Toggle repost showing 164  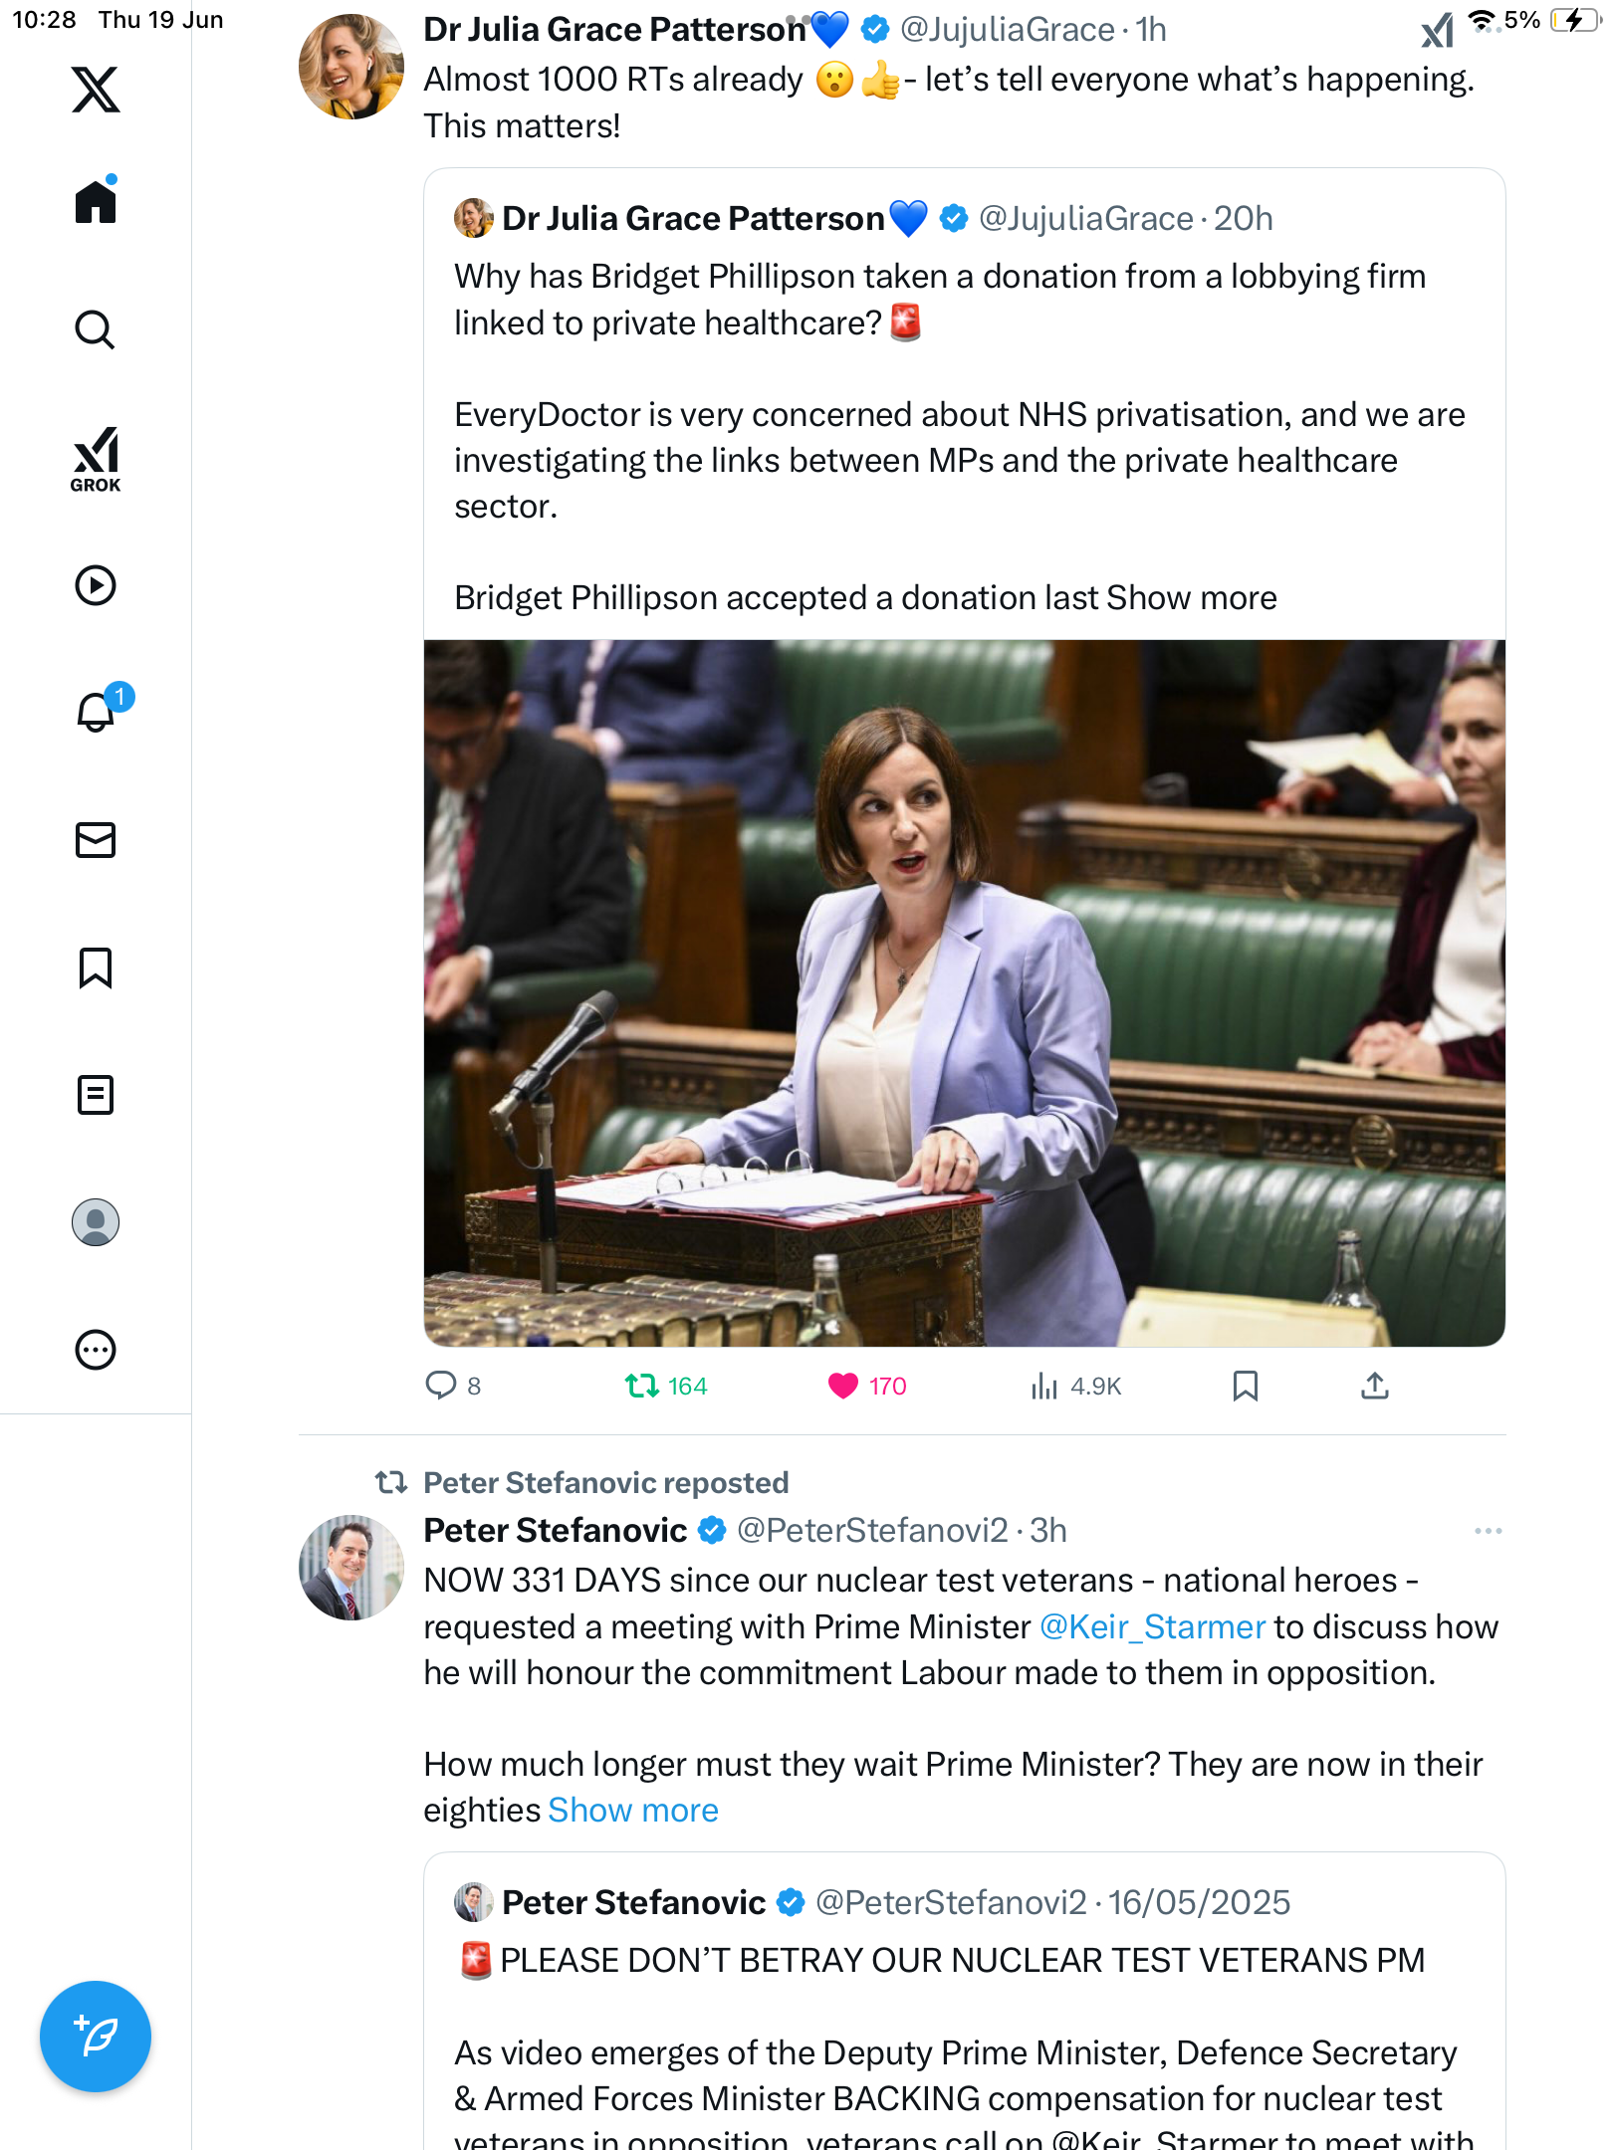pyautogui.click(x=665, y=1386)
